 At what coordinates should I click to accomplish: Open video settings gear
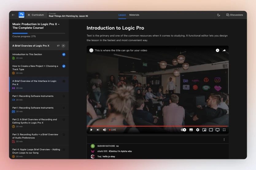[x=198, y=130]
